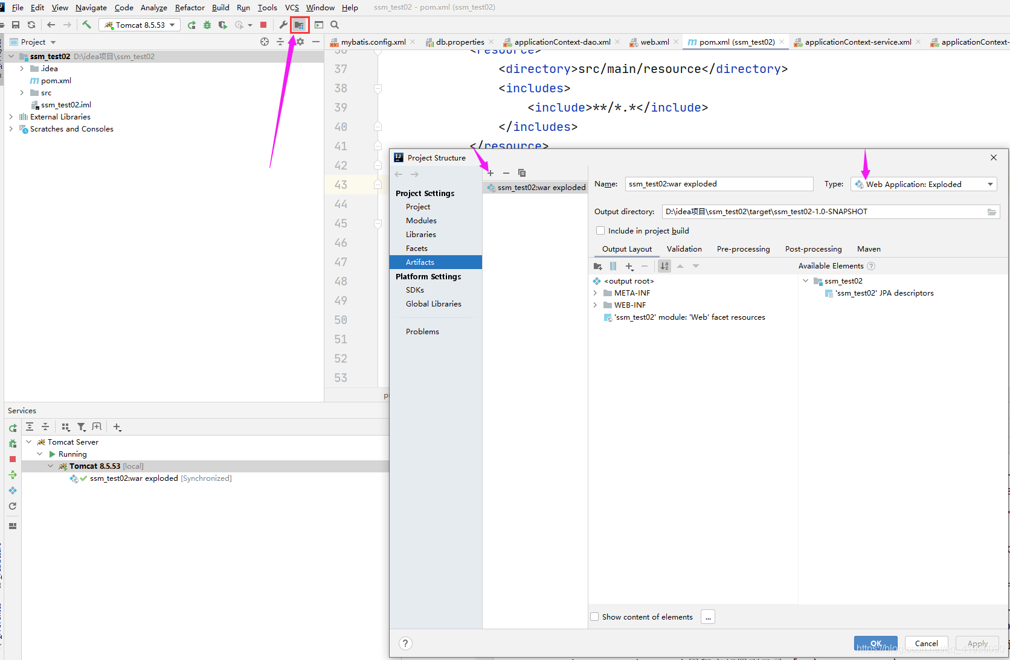Expand the WEB-INF folder node
Screen dimensions: 1010x660
[x=596, y=305]
